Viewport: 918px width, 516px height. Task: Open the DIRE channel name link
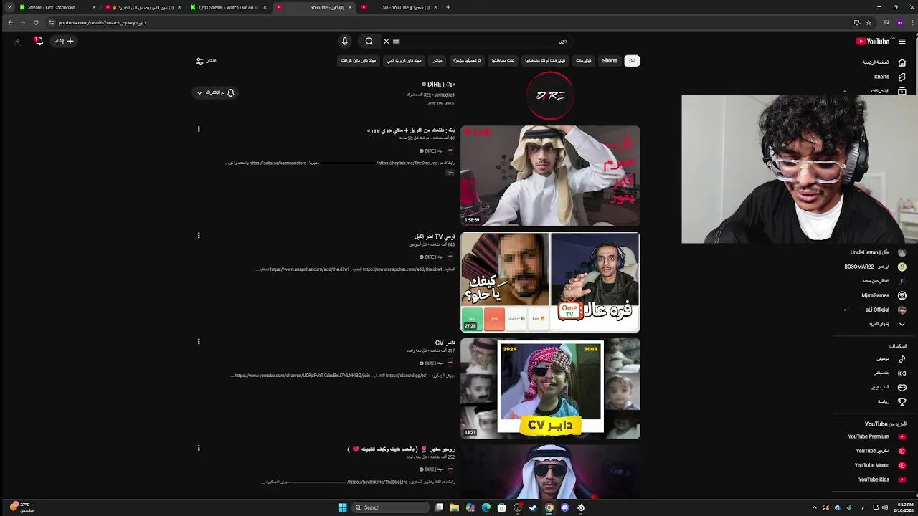[438, 85]
